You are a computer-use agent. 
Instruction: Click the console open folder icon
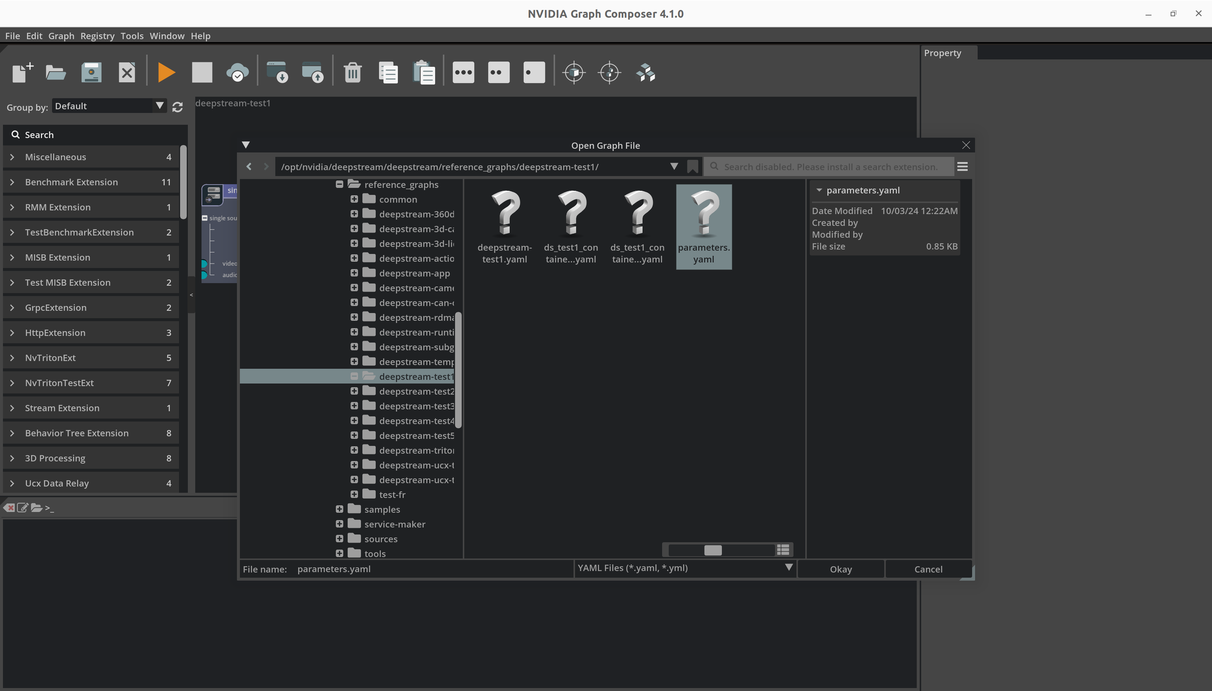pos(37,508)
